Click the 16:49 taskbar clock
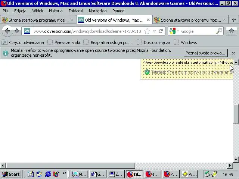Viewport: 239px width, 179px height. (x=228, y=175)
